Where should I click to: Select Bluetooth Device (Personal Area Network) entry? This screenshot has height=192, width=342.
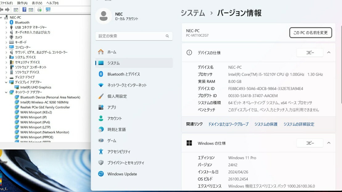coord(50,97)
